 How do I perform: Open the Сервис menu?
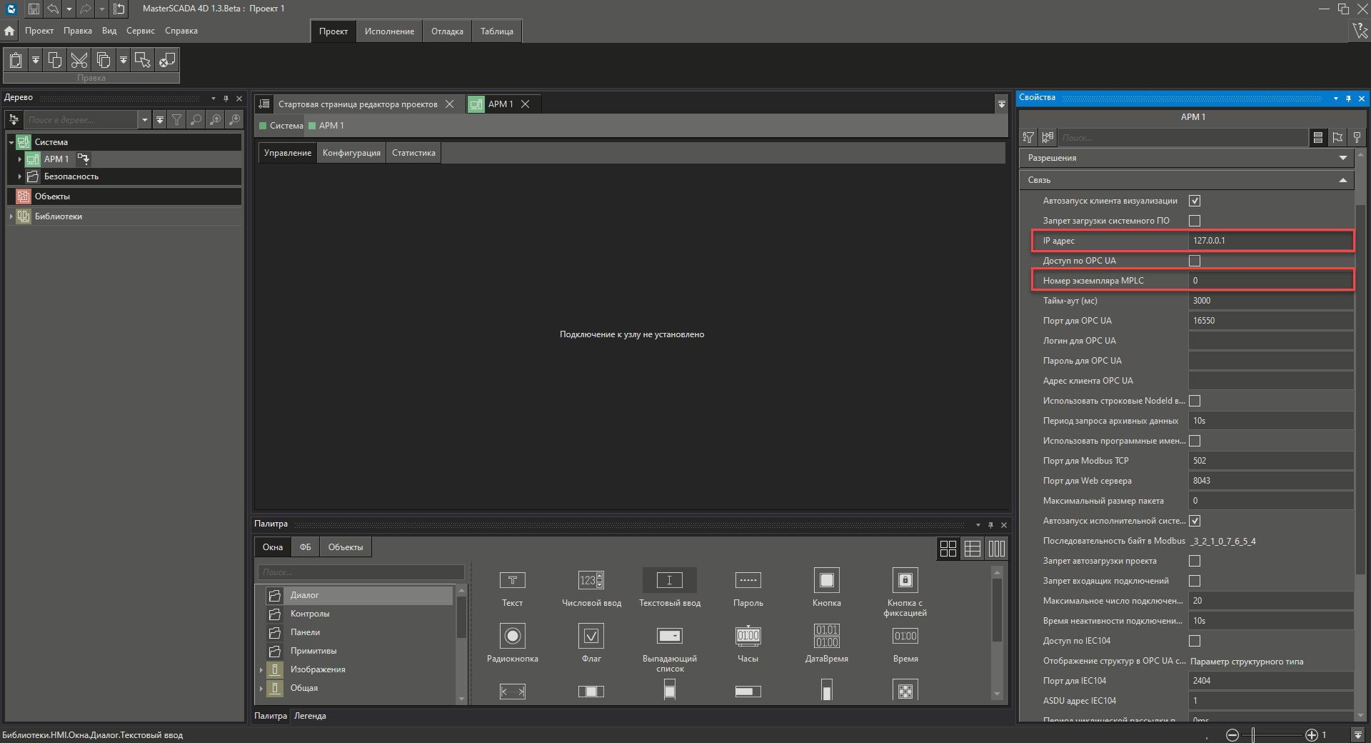click(140, 31)
